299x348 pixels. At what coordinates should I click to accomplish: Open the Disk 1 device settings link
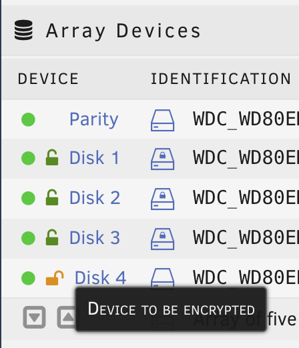pyautogui.click(x=94, y=158)
